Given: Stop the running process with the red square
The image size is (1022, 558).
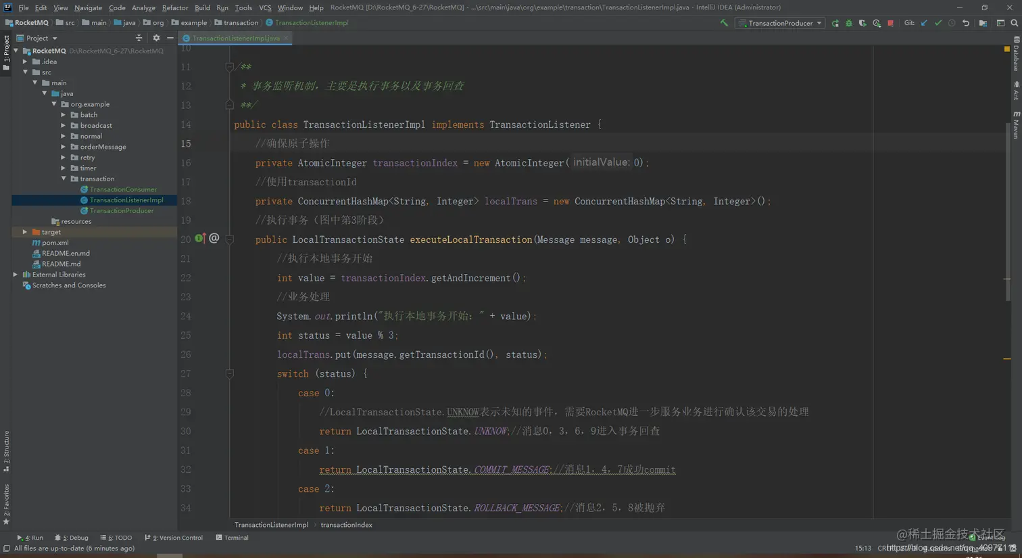Looking at the screenshot, I should point(891,23).
